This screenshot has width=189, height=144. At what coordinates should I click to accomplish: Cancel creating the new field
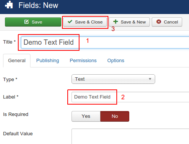[167, 22]
